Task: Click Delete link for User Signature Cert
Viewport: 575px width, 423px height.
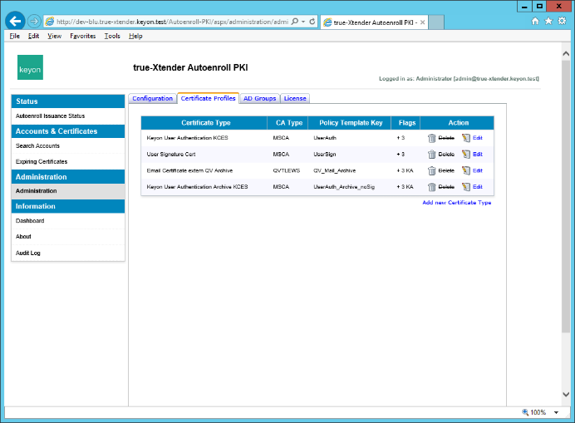Action: coord(446,154)
